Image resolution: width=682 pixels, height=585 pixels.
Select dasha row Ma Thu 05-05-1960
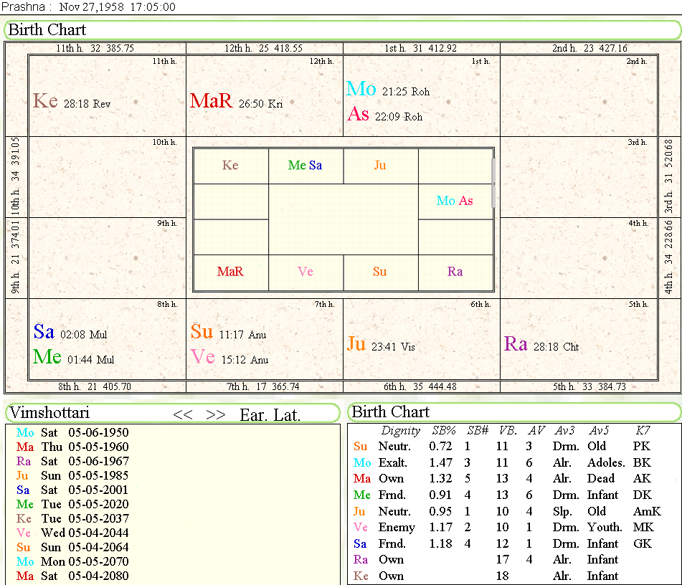pyautogui.click(x=72, y=447)
